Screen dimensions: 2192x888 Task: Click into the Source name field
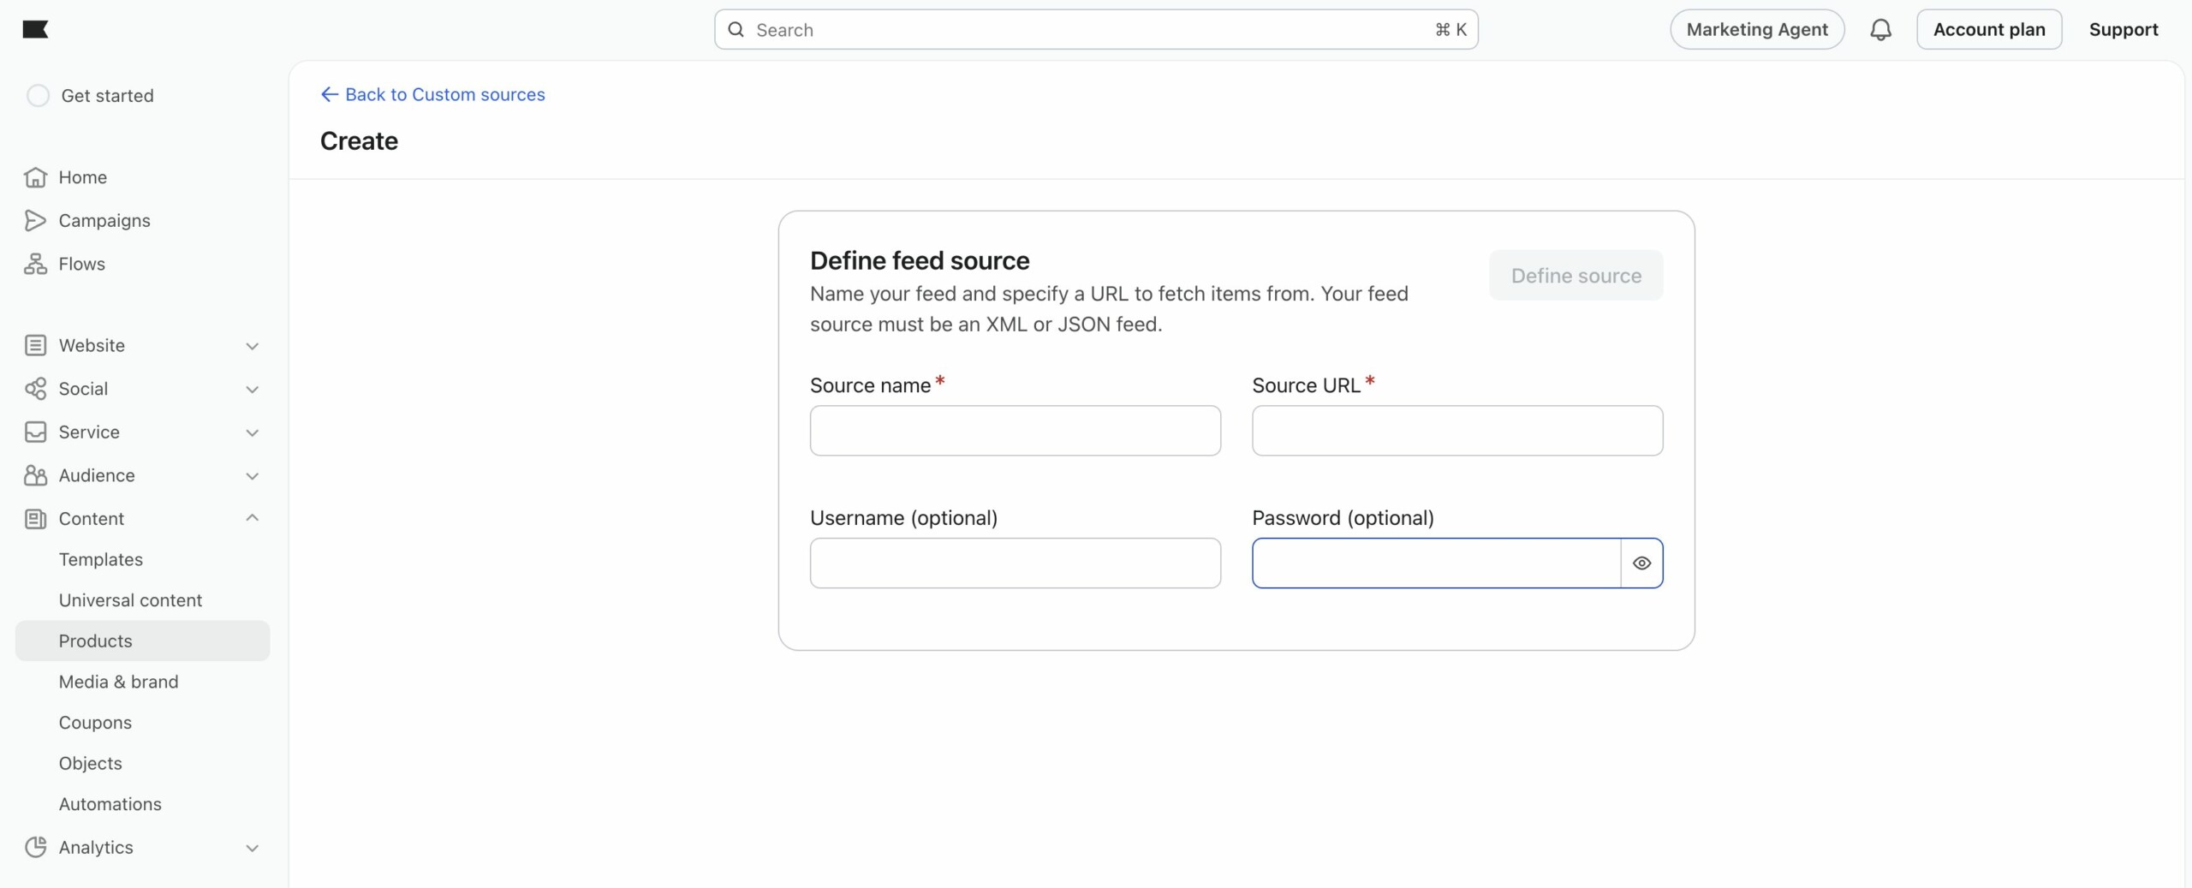click(x=1015, y=431)
